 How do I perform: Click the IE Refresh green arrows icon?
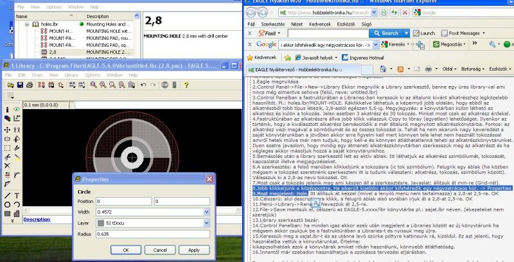(394, 12)
